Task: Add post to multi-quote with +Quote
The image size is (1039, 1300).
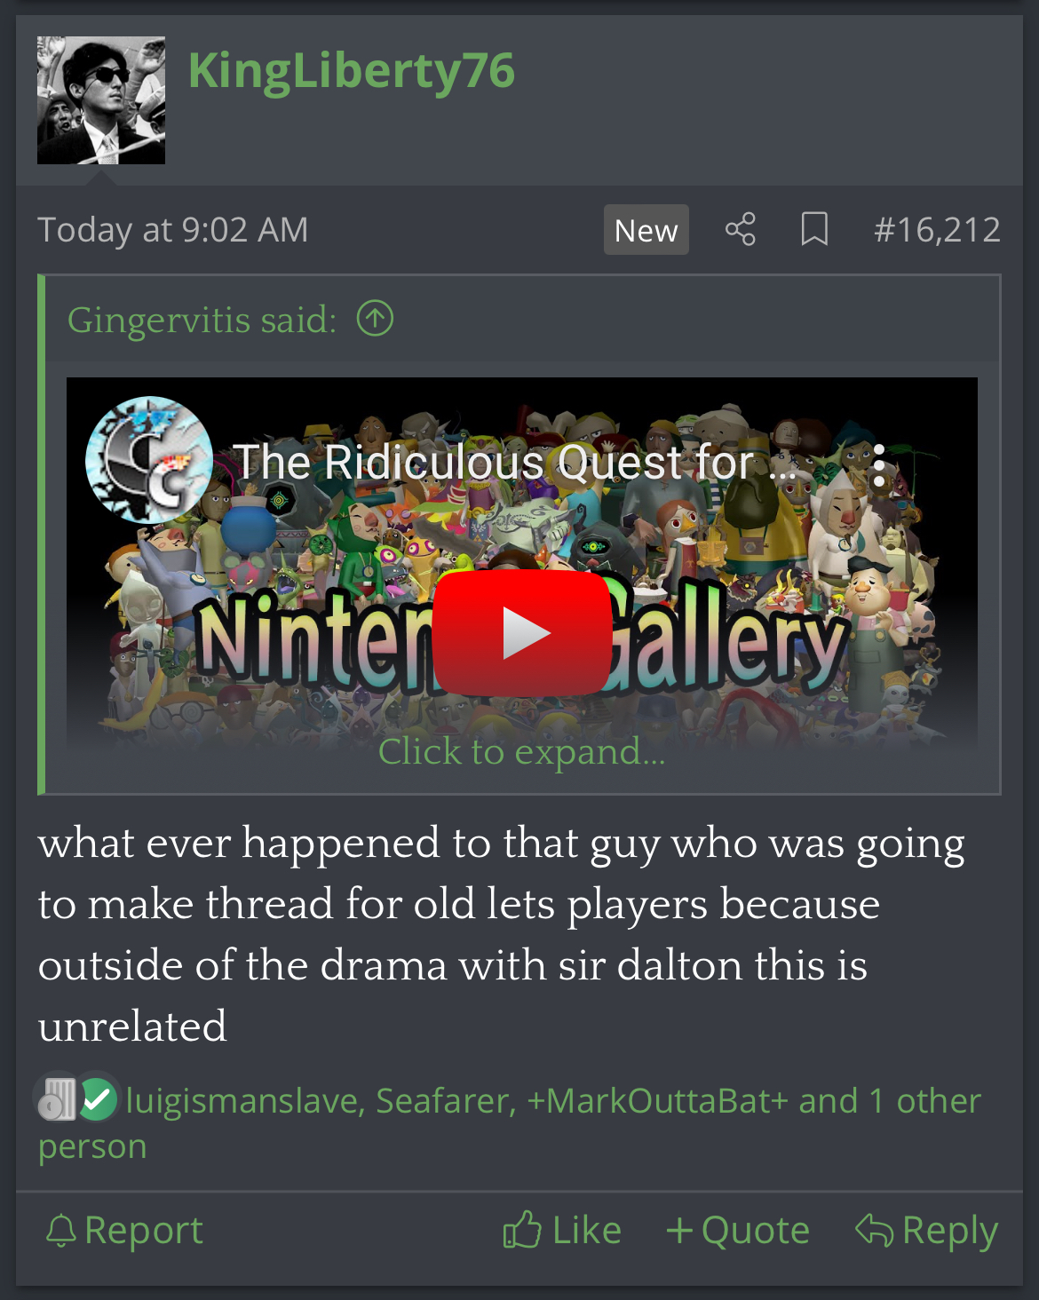Action: click(x=738, y=1231)
